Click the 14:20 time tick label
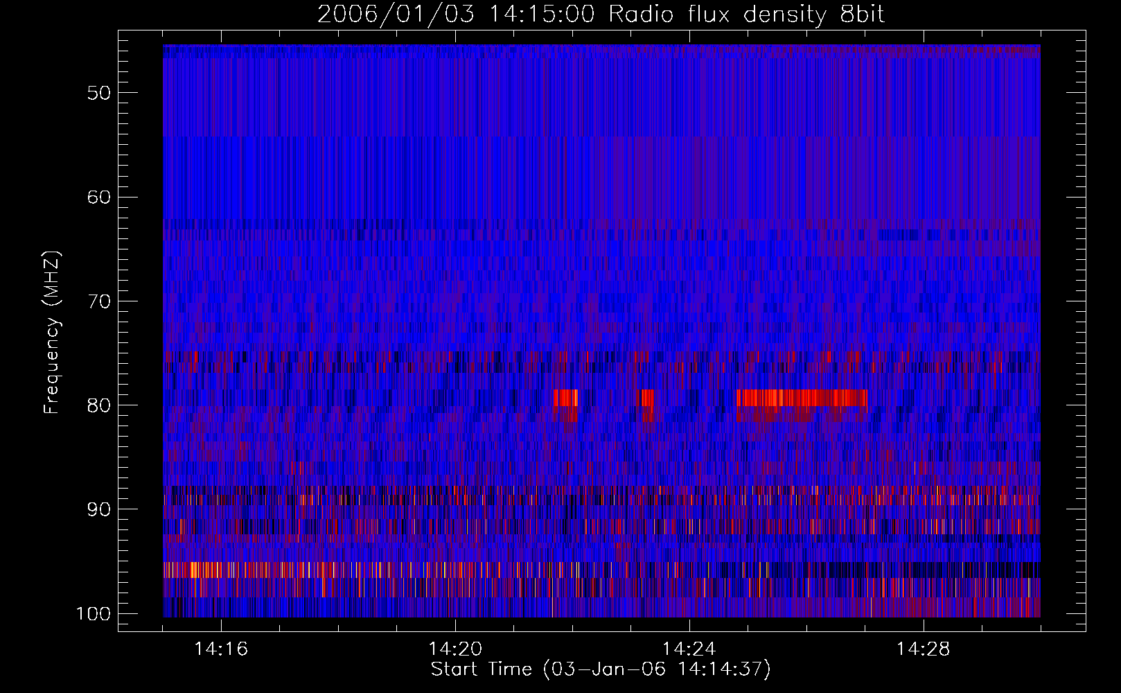1121x693 pixels. [x=455, y=649]
